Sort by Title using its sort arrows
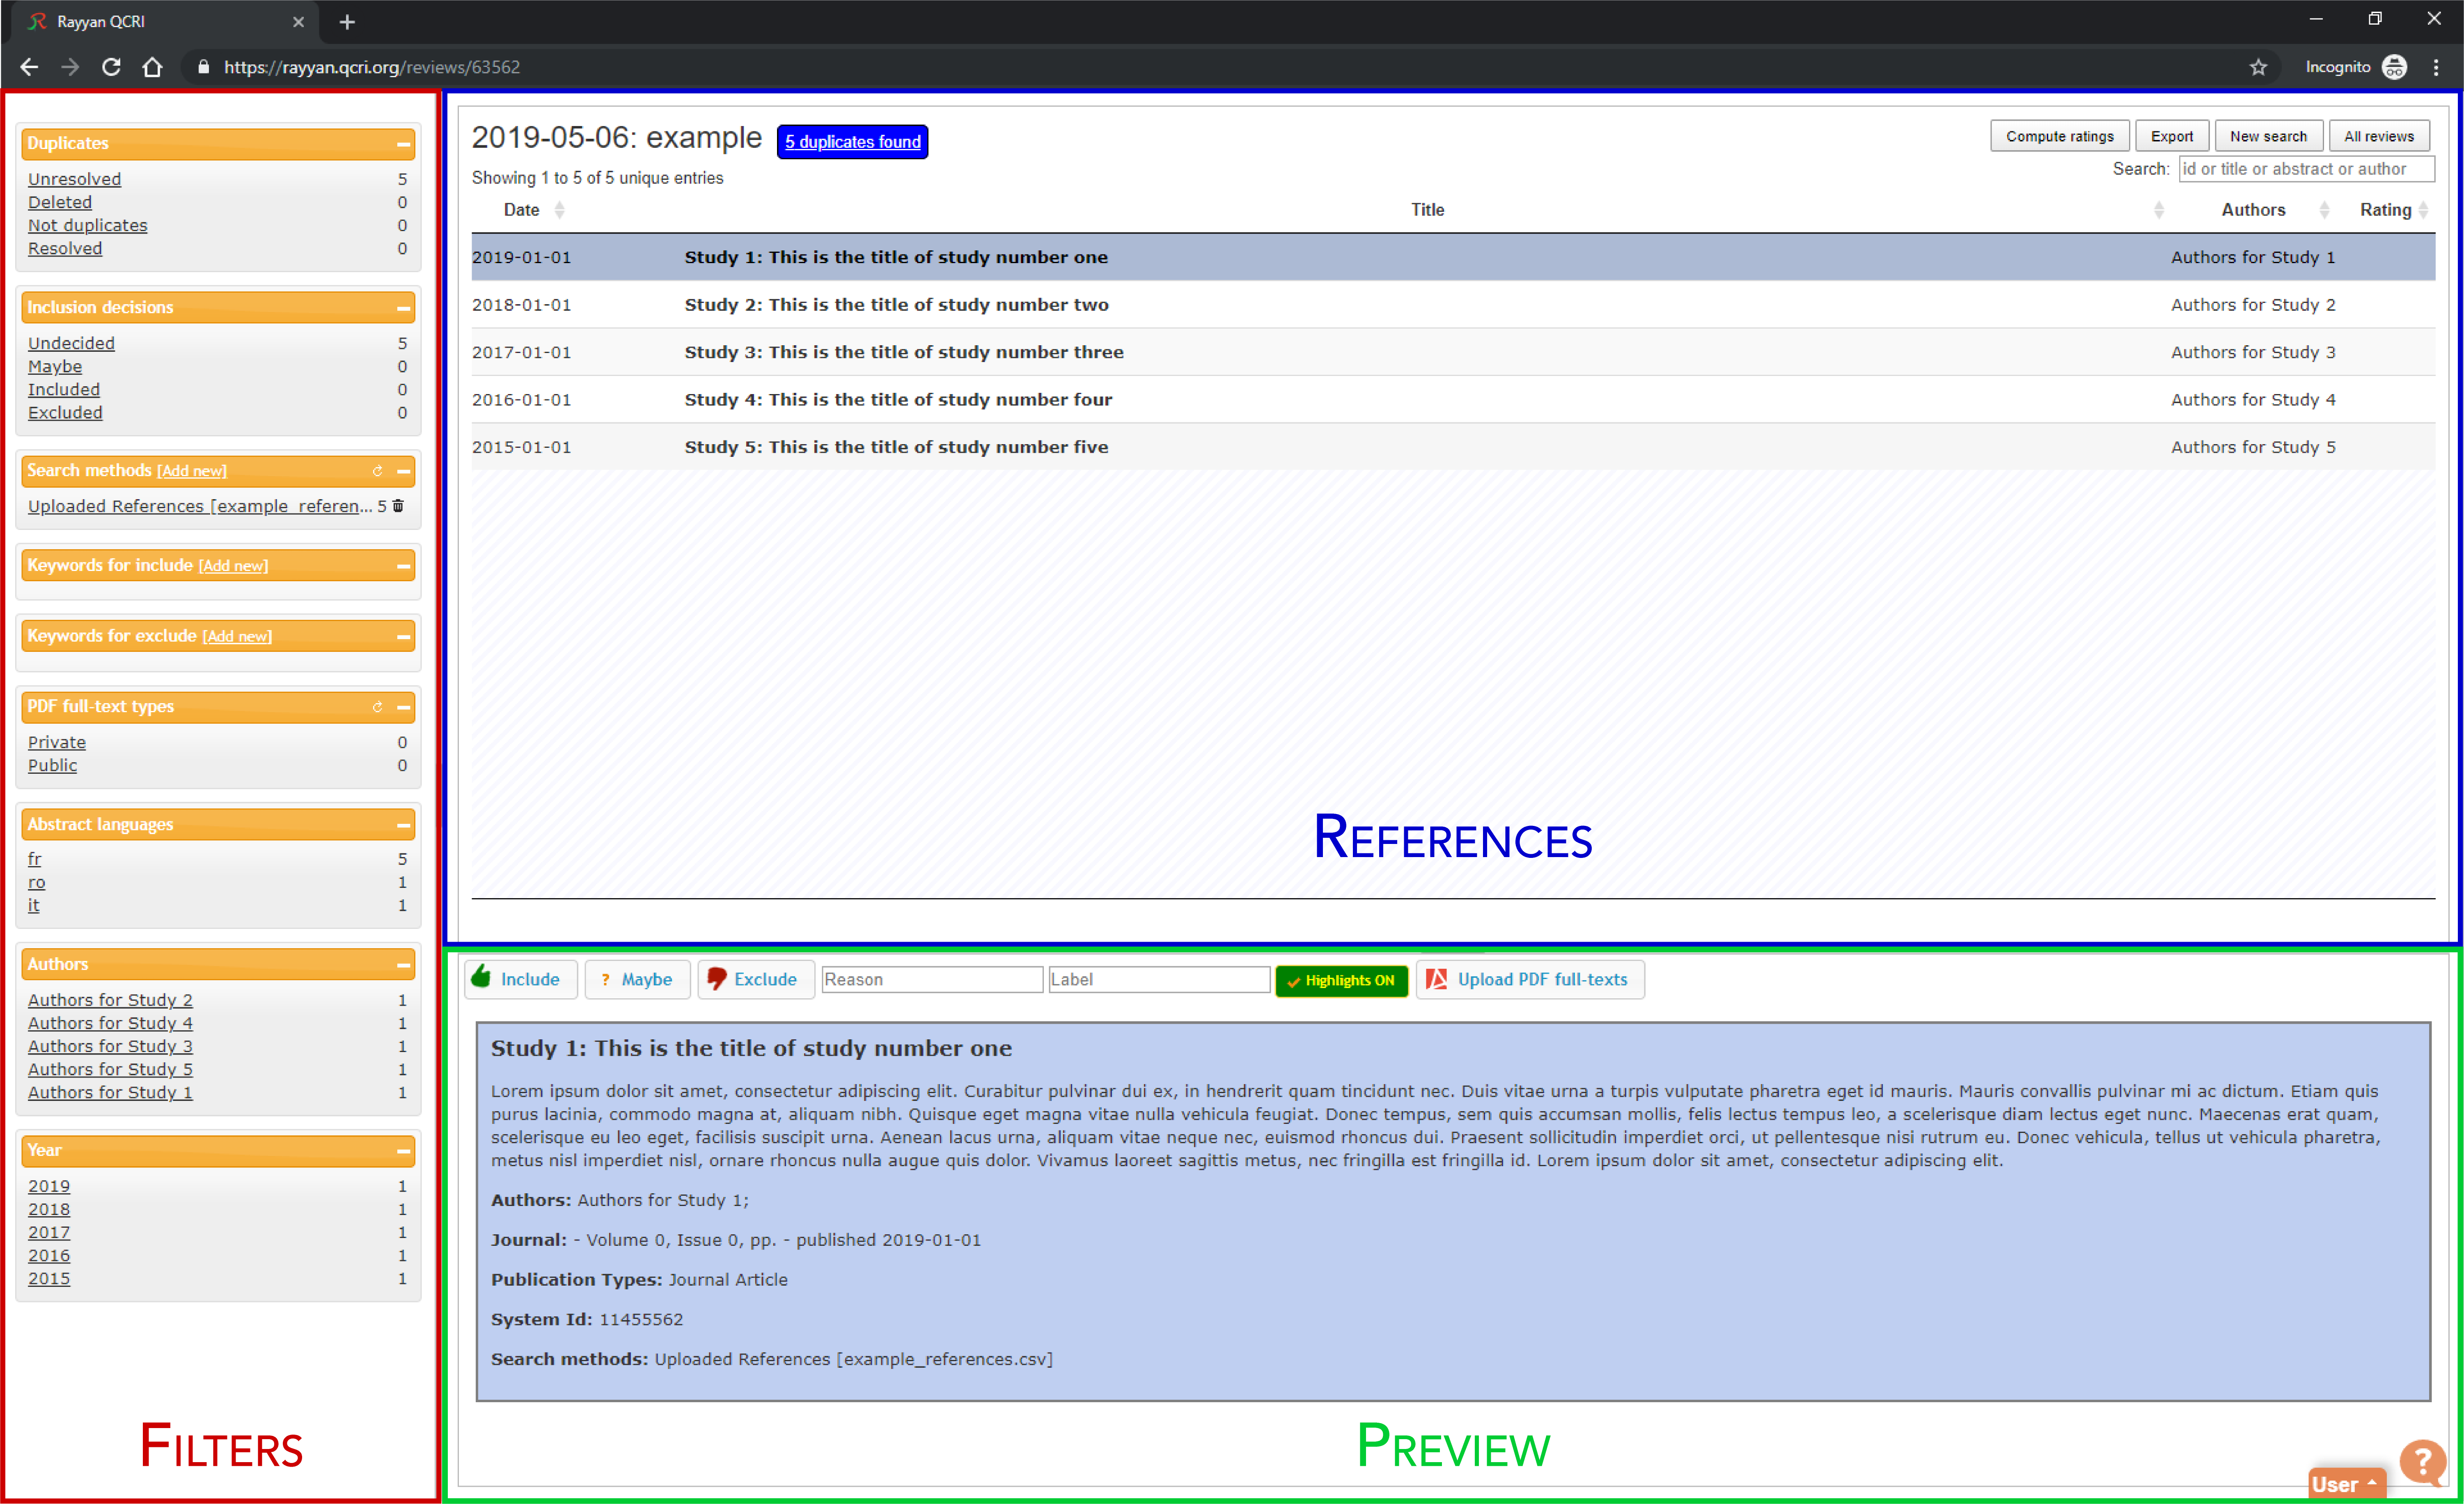The height and width of the screenshot is (1504, 2464). tap(2159, 210)
